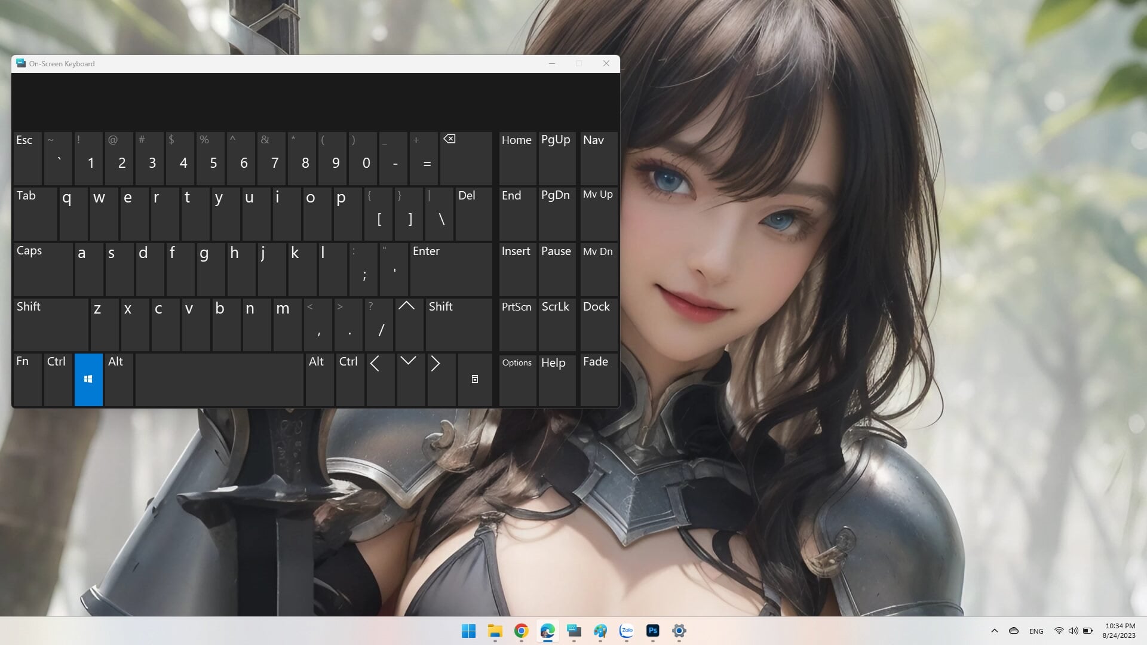Click the up arrow key
Screen dimensions: 1147x645
(409, 325)
